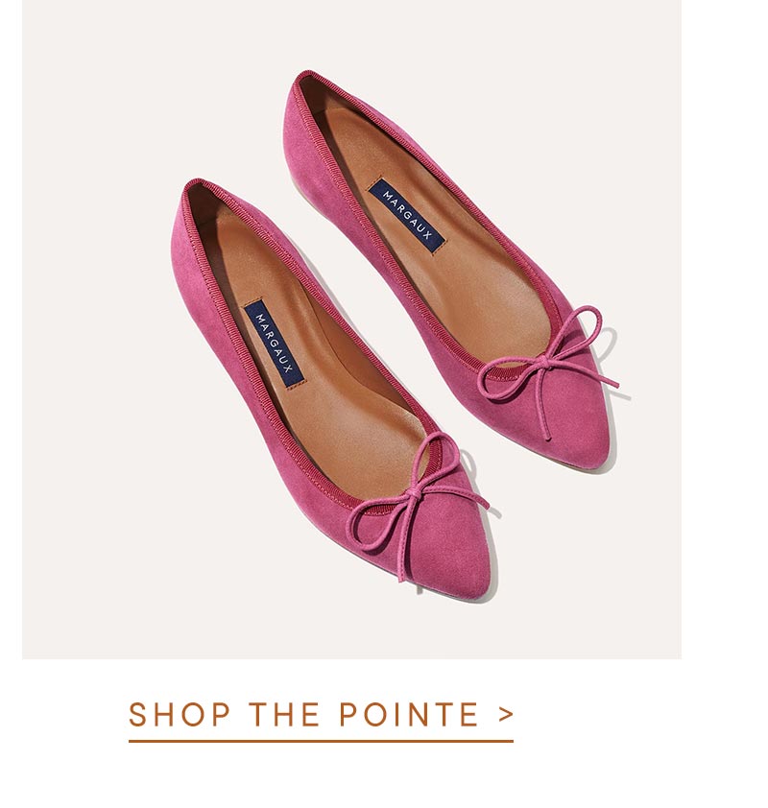Image resolution: width=768 pixels, height=808 pixels.
Task: Click the brown underline beneath the link
Action: (321, 741)
